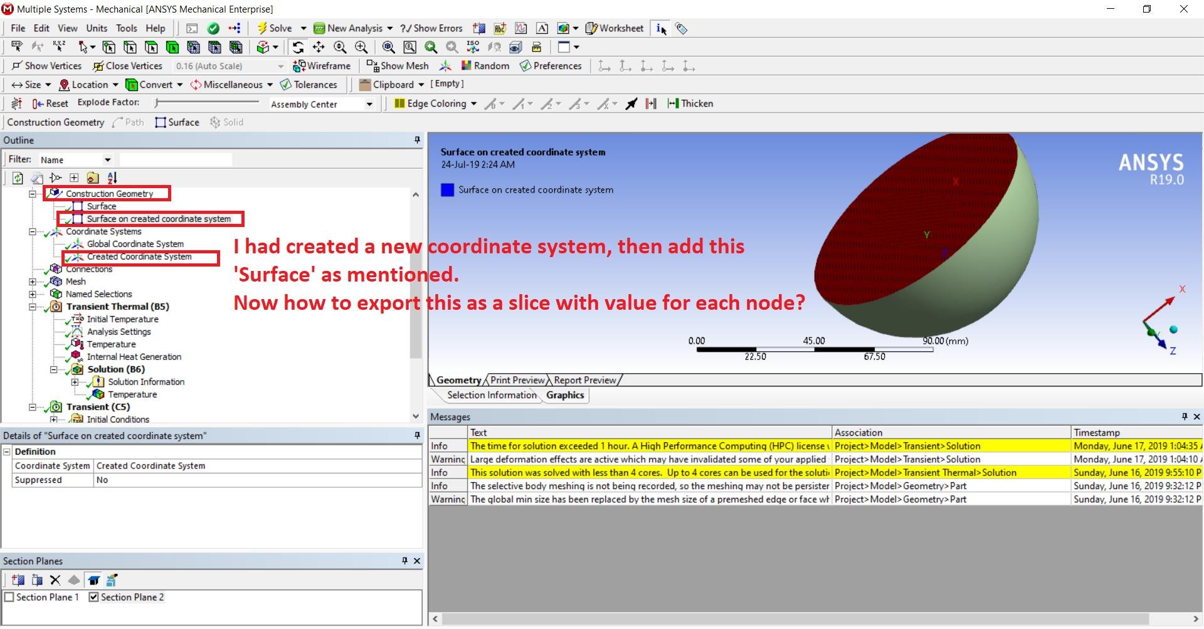Image resolution: width=1204 pixels, height=629 pixels.
Task: Collapse the Construction Geometry tree node
Action: point(33,194)
